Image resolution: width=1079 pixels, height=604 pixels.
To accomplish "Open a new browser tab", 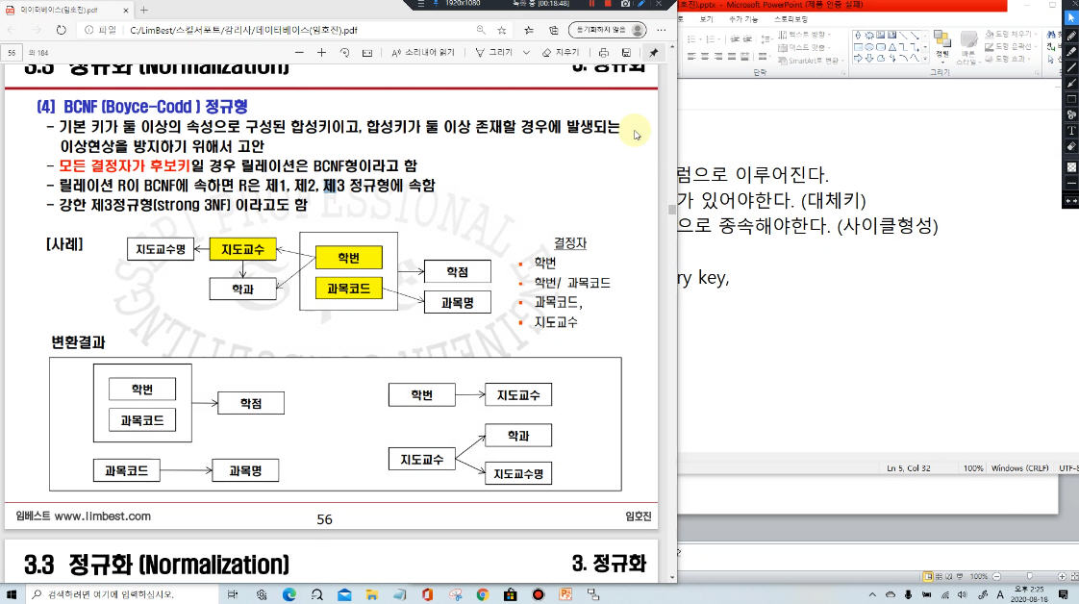I will [144, 11].
